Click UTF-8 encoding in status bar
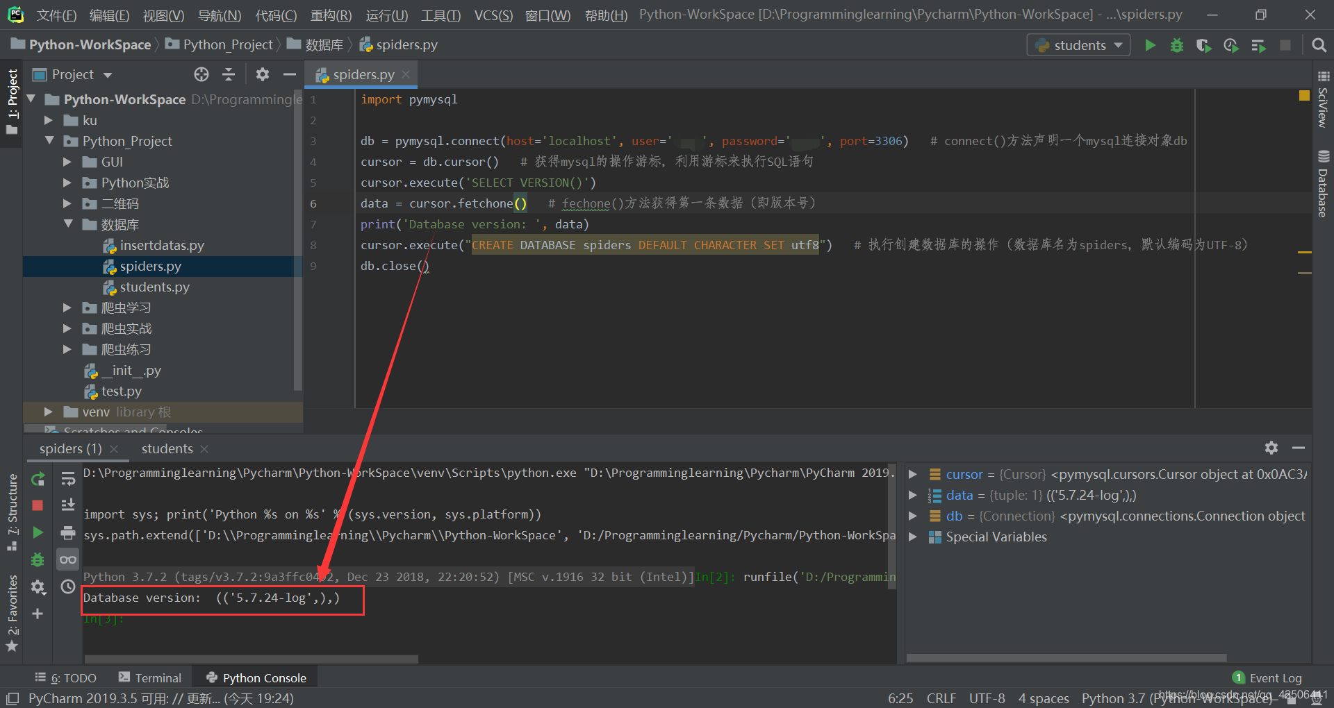Viewport: 1334px width, 708px height. (x=987, y=698)
